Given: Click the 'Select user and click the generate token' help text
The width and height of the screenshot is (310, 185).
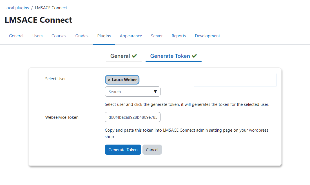Looking at the screenshot, I should point(187,104).
